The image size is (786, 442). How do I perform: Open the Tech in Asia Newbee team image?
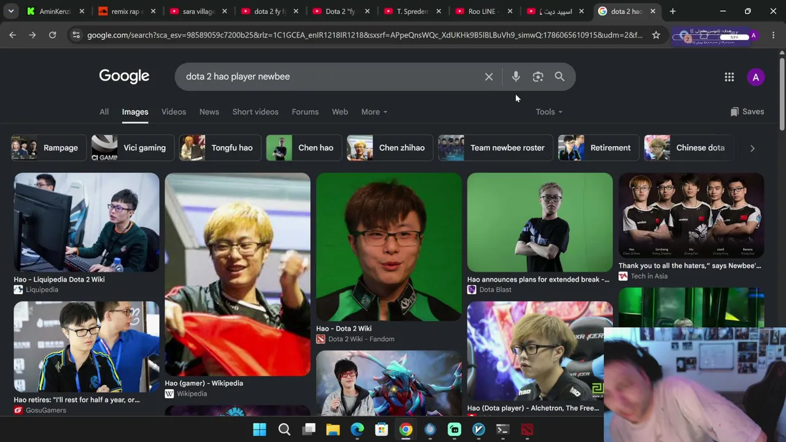pos(691,215)
